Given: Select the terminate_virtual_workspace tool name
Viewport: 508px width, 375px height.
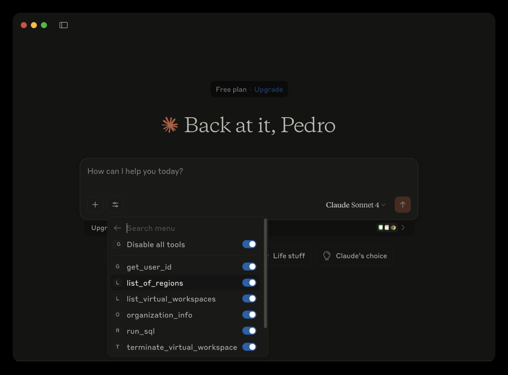Looking at the screenshot, I should pyautogui.click(x=182, y=347).
